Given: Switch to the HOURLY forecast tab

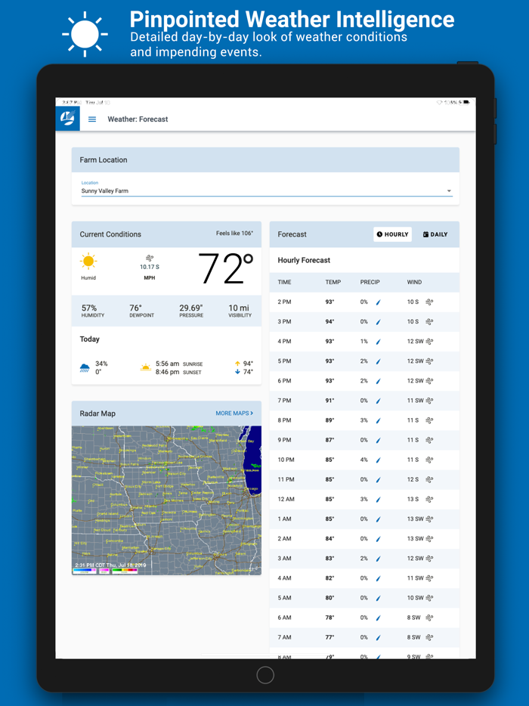Looking at the screenshot, I should tap(392, 234).
